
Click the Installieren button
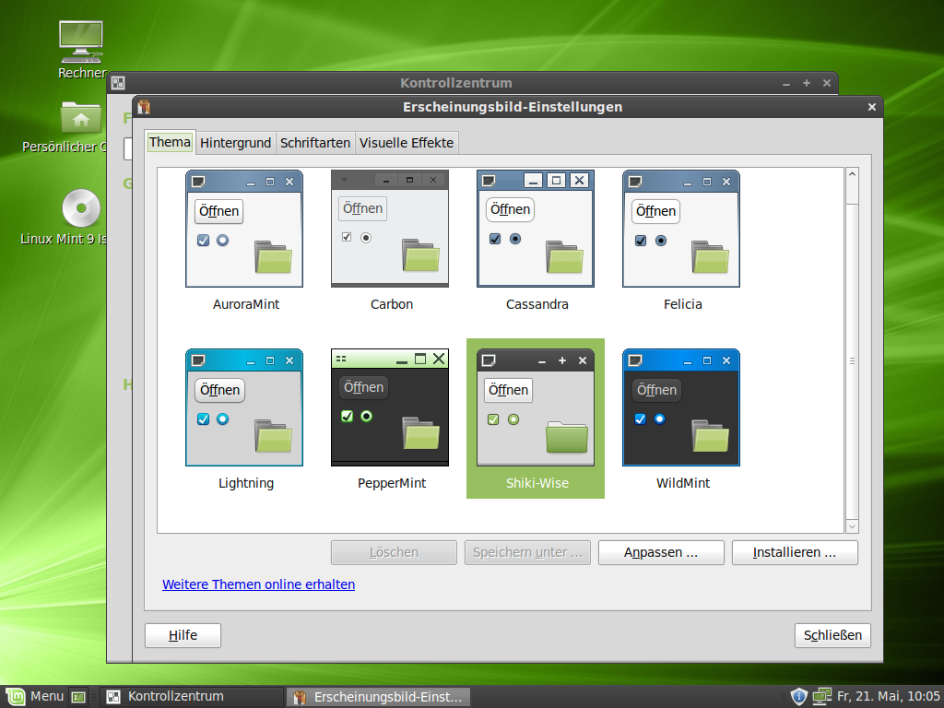click(x=794, y=551)
